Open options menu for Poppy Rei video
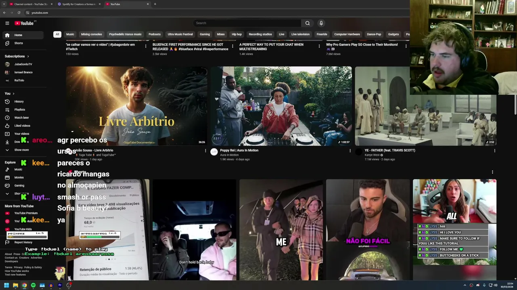This screenshot has width=517, height=290. pyautogui.click(x=350, y=151)
